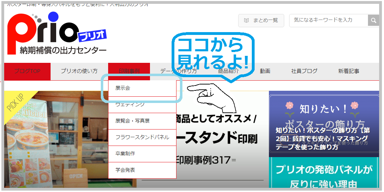Open the PICK UP kitchen banner photo
The image size is (384, 192).
[56, 139]
